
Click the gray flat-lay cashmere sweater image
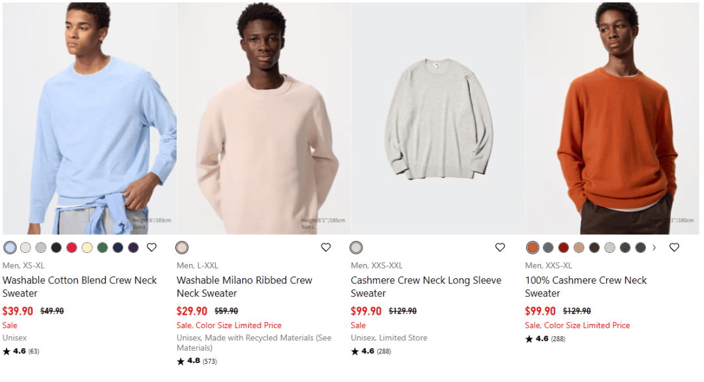[438, 118]
